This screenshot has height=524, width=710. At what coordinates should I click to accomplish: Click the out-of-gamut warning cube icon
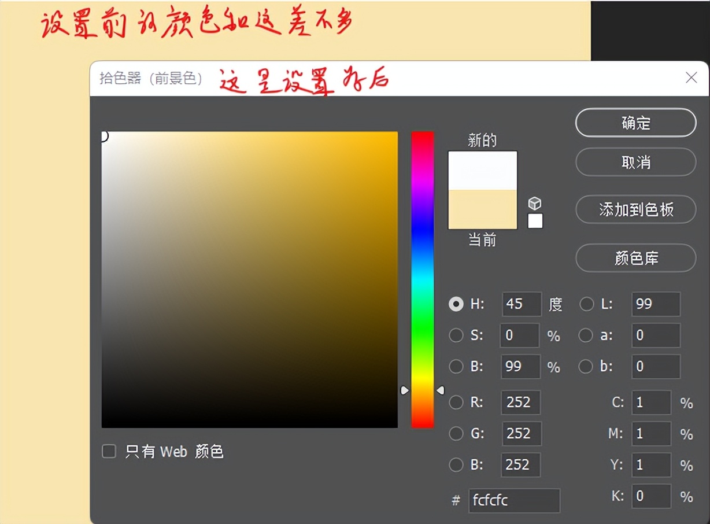(x=535, y=204)
